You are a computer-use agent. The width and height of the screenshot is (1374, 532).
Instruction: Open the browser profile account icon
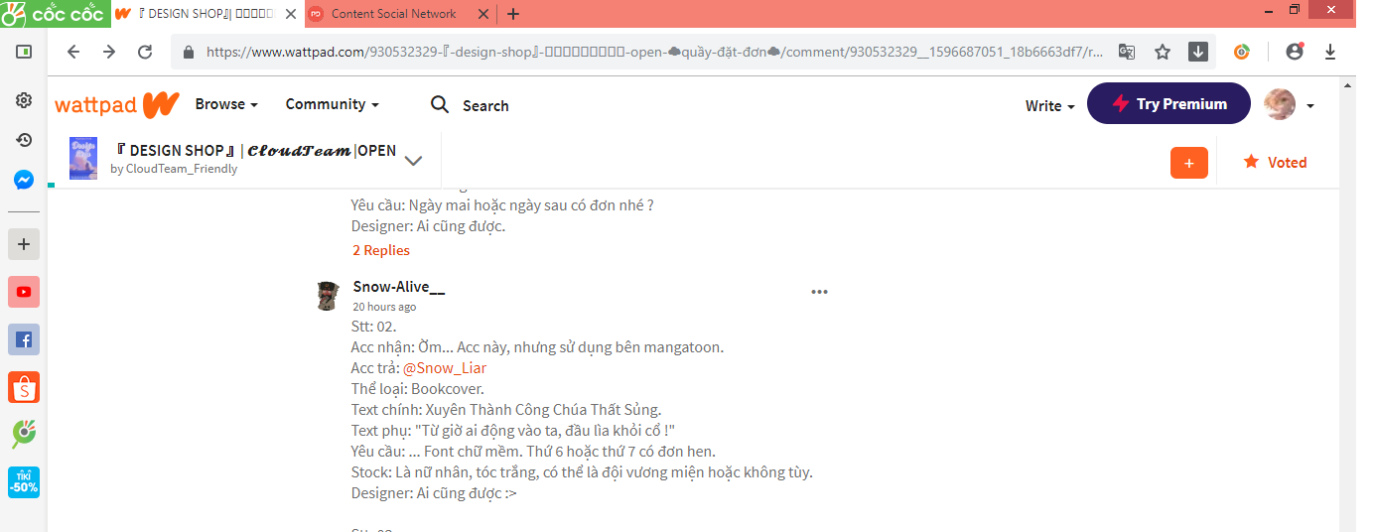(1295, 52)
